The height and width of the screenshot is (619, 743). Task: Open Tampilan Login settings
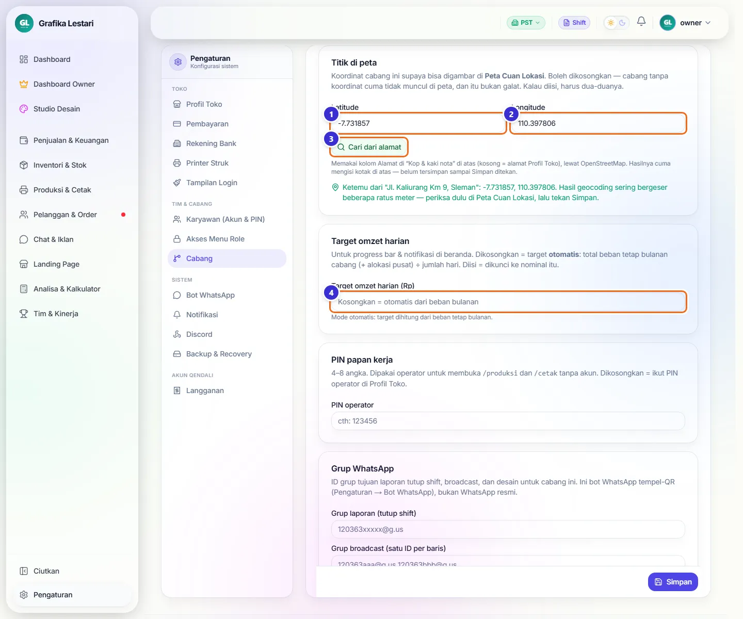click(x=227, y=183)
